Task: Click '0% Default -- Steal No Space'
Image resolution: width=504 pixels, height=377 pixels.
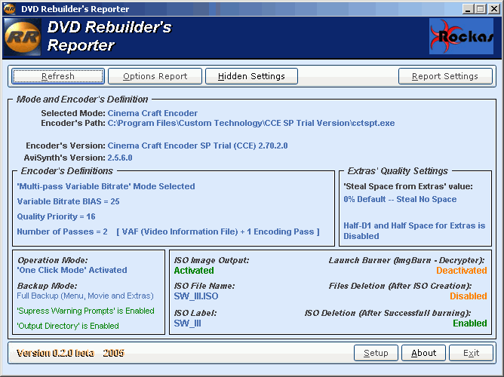Action: coord(400,199)
